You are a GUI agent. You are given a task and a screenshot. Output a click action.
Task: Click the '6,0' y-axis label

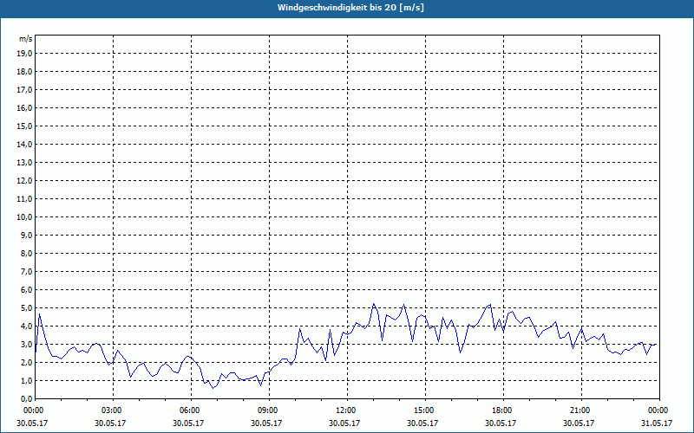(27, 290)
